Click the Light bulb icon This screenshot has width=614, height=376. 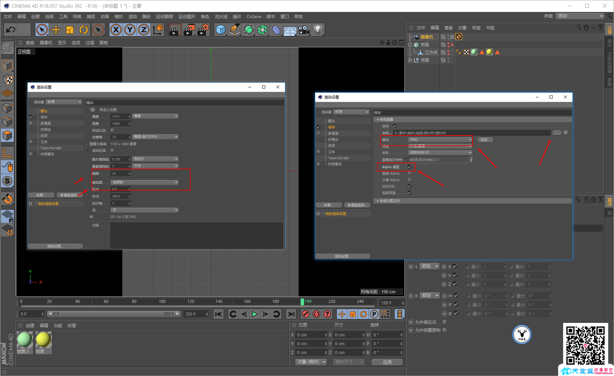click(x=318, y=30)
